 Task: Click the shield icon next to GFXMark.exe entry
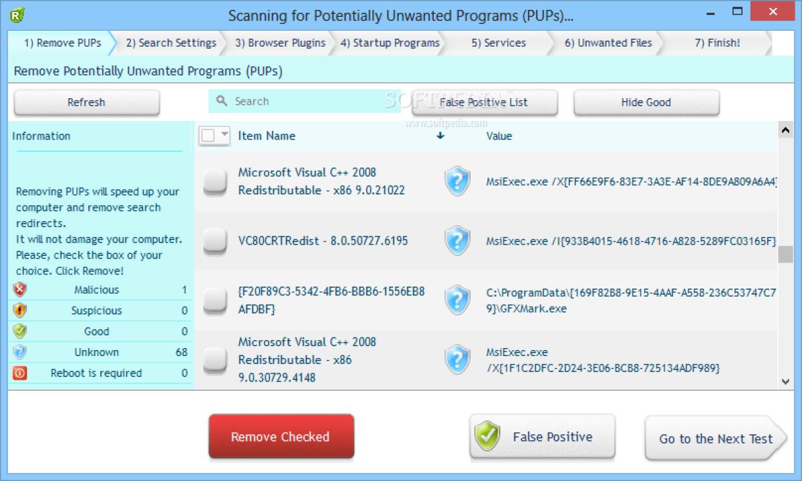[x=457, y=299]
